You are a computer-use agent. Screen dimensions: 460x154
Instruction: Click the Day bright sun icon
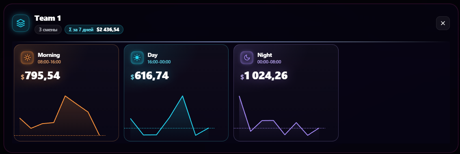point(137,57)
